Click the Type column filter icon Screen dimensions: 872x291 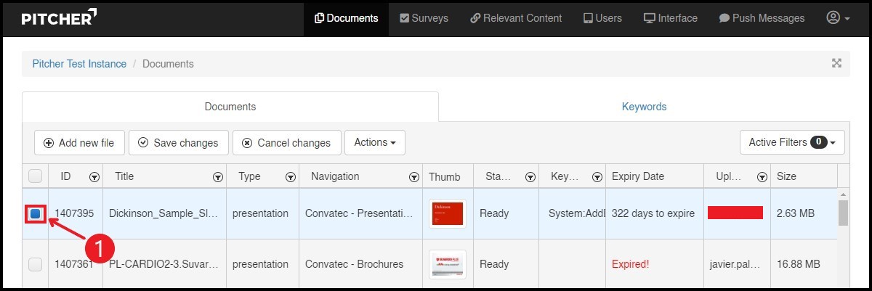pos(291,177)
